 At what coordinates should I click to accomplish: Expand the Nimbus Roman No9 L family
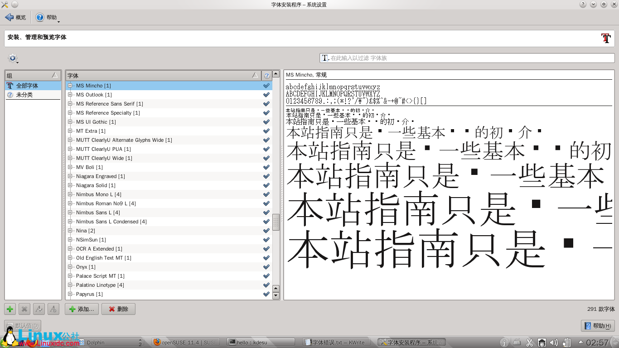click(70, 203)
